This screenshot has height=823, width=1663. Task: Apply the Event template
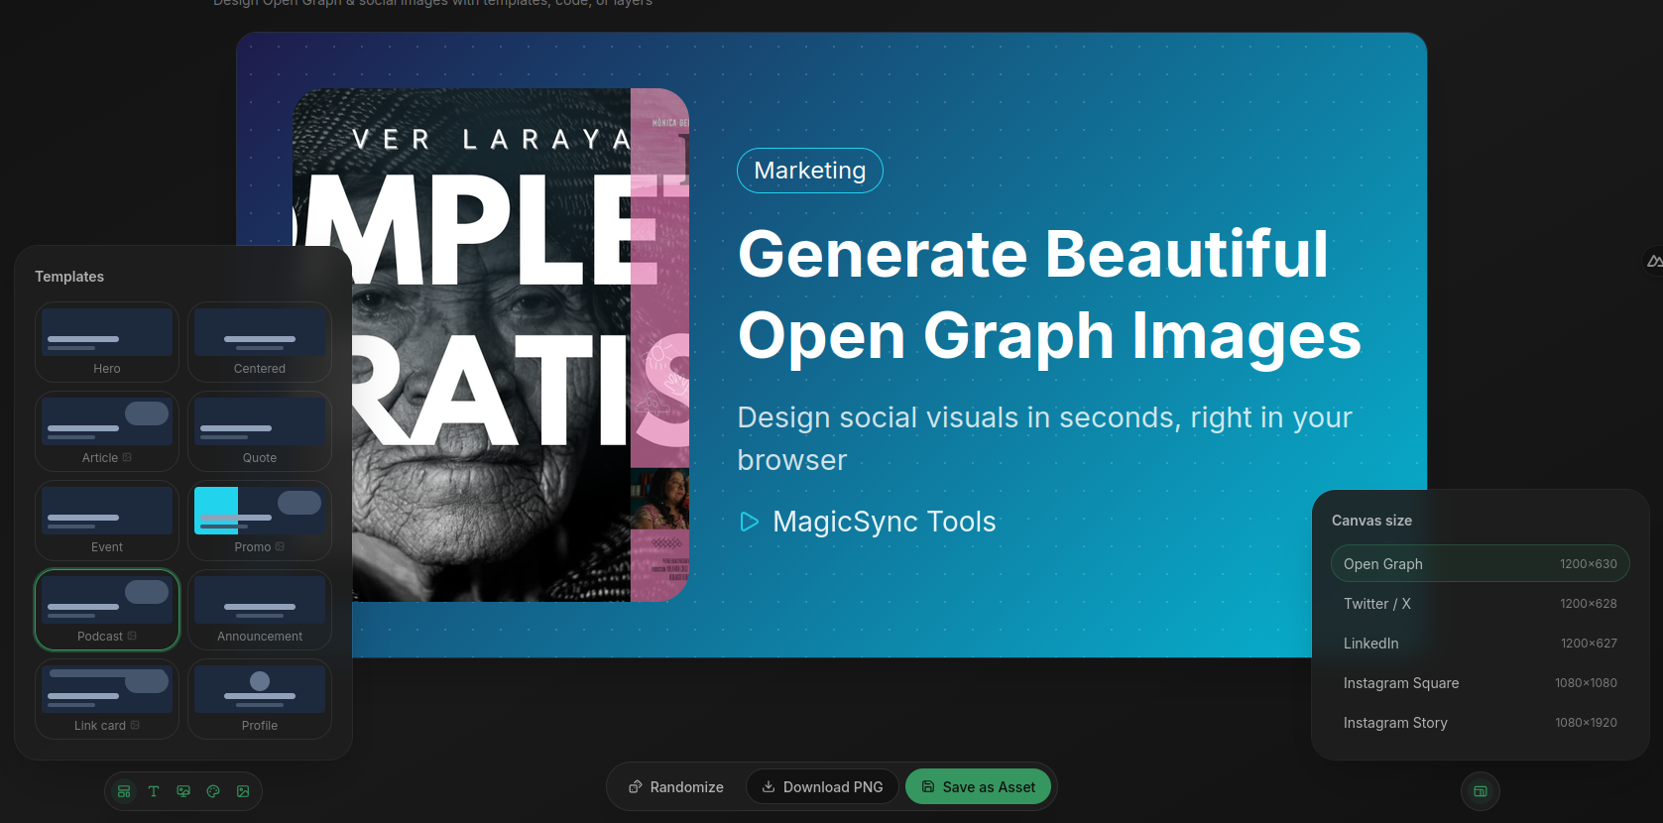tap(107, 521)
